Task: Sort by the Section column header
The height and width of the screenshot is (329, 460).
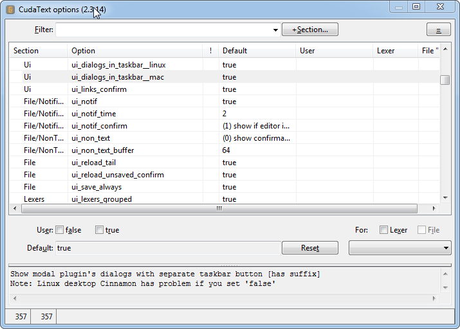Action: [x=38, y=51]
